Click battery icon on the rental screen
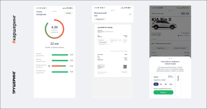The image size is (207, 109). click(186, 8)
